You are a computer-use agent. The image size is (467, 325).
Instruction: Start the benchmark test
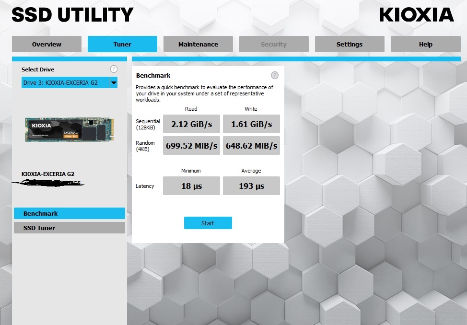coord(208,223)
